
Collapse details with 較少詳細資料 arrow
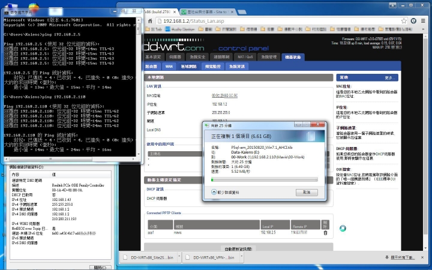pyautogui.click(x=214, y=192)
